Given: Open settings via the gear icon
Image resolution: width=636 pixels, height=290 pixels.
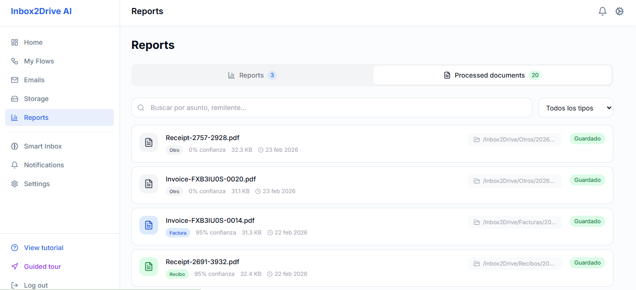Looking at the screenshot, I should click(x=620, y=11).
